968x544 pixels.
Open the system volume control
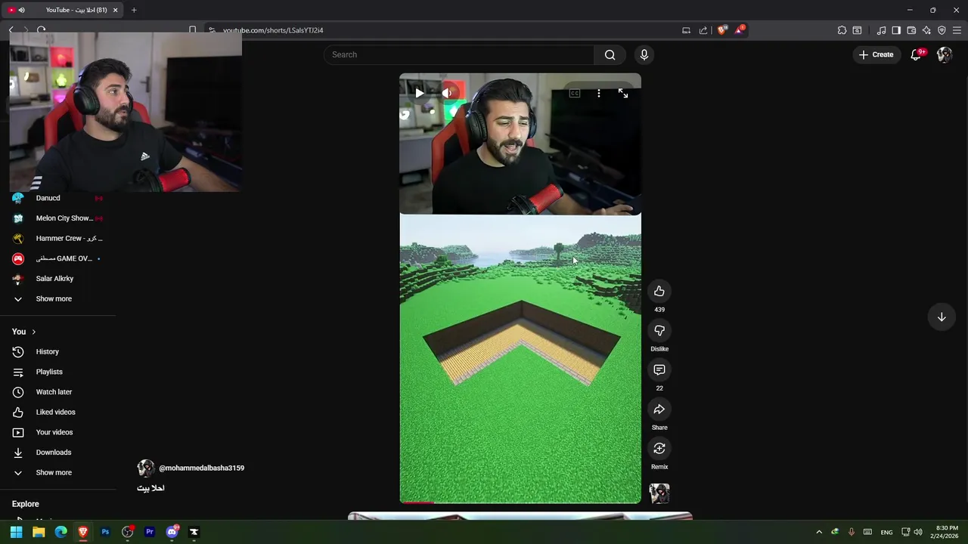coord(918,532)
